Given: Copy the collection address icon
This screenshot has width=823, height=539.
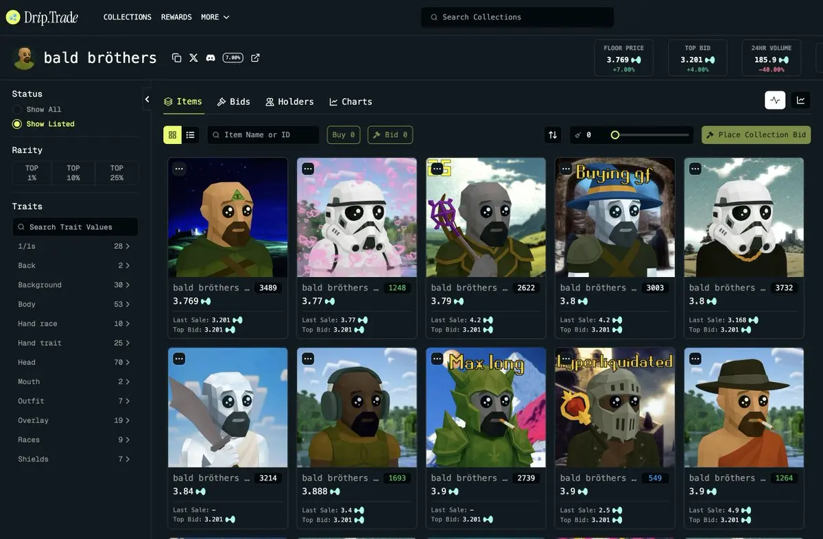Looking at the screenshot, I should tap(177, 58).
